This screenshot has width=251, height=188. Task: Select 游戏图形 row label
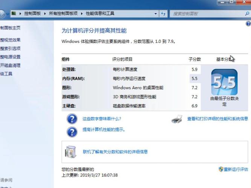point(71,97)
